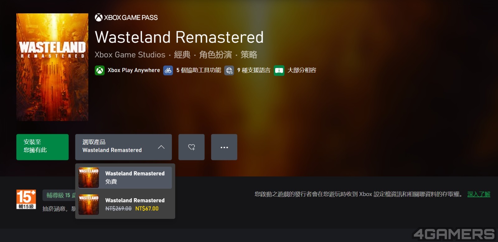Click the 角色扮演 genre tag
The height and width of the screenshot is (242, 498).
[215, 55]
